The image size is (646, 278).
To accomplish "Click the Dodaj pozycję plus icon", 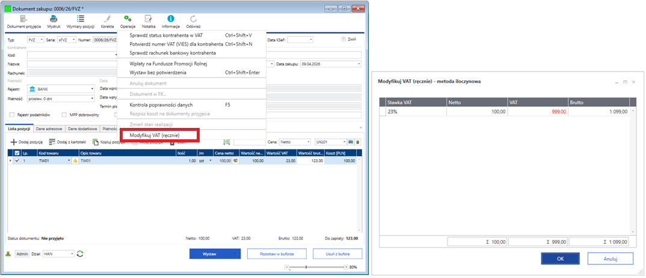I will [x=14, y=142].
